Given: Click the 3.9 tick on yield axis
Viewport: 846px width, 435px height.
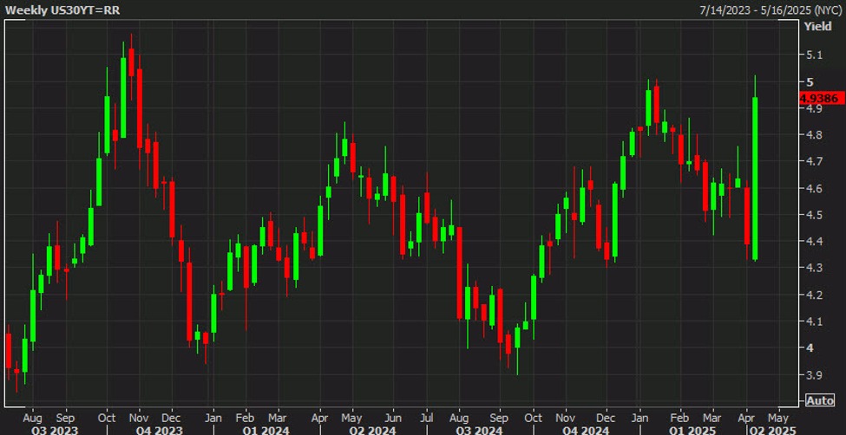Looking at the screenshot, I should click(814, 374).
